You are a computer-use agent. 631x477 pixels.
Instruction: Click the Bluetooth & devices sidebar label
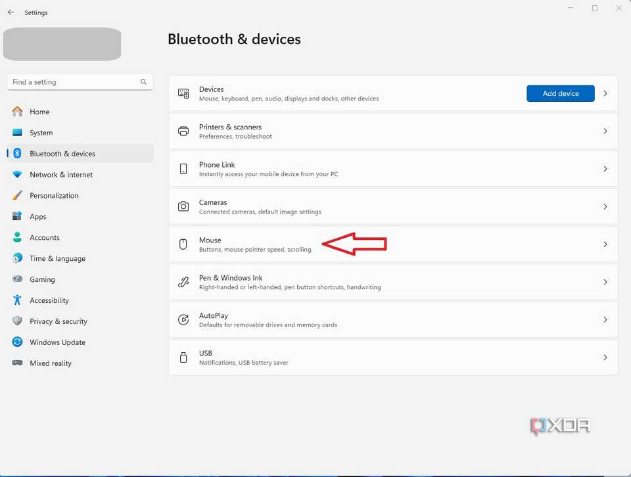coord(62,154)
